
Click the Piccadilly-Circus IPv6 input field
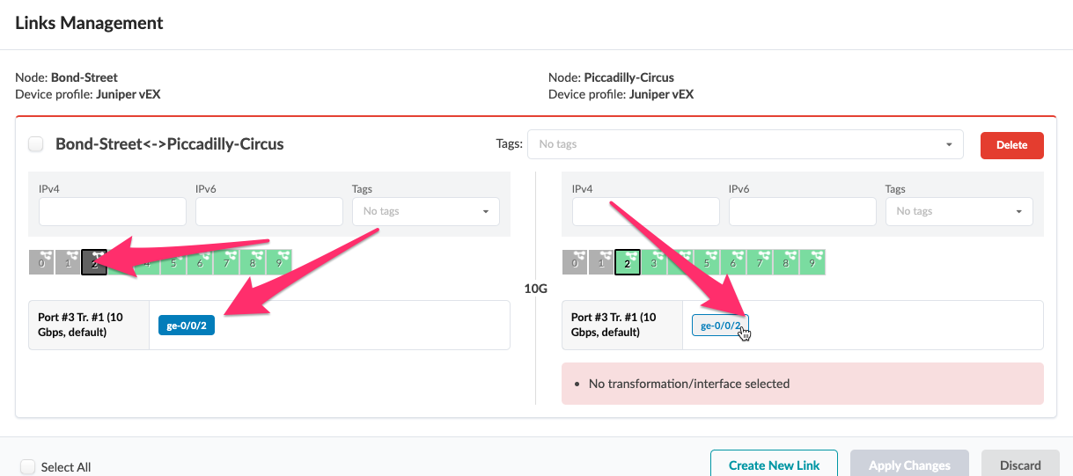[802, 211]
